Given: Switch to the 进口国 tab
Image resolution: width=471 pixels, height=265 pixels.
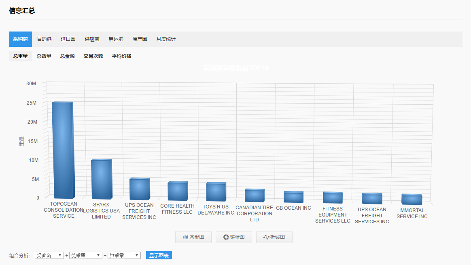Looking at the screenshot, I should 68,39.
